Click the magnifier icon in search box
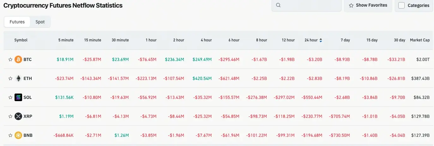434x146 pixels. 278,5
